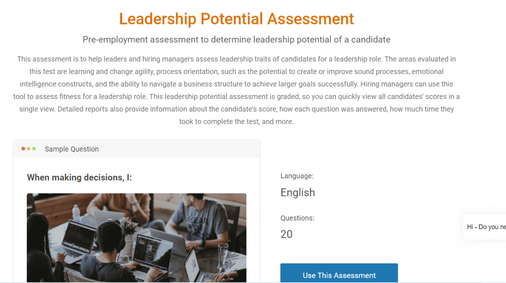Click the Sample Question window title bar
The width and height of the screenshot is (506, 283).
71,149
